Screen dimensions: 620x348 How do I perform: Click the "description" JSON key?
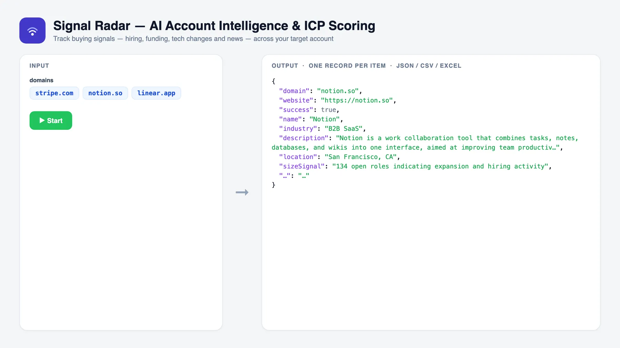(x=304, y=138)
